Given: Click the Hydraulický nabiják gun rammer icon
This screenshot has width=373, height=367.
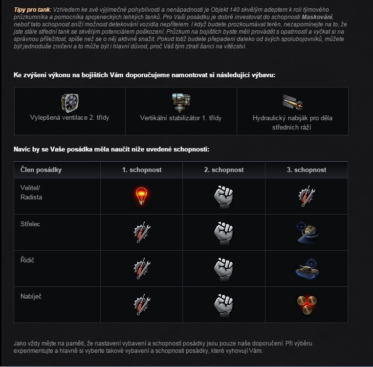Looking at the screenshot, I should click(x=292, y=102).
